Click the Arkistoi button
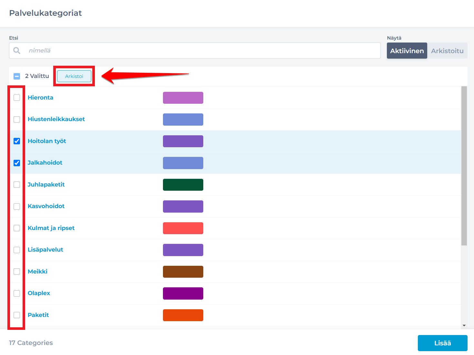Screen dimensions: 474x355 74,76
